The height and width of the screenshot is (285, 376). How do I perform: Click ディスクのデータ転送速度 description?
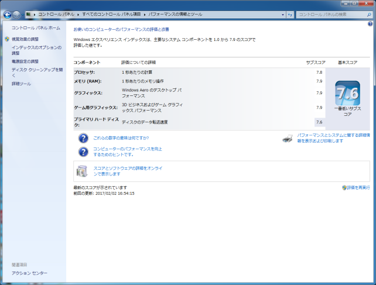pos(145,122)
